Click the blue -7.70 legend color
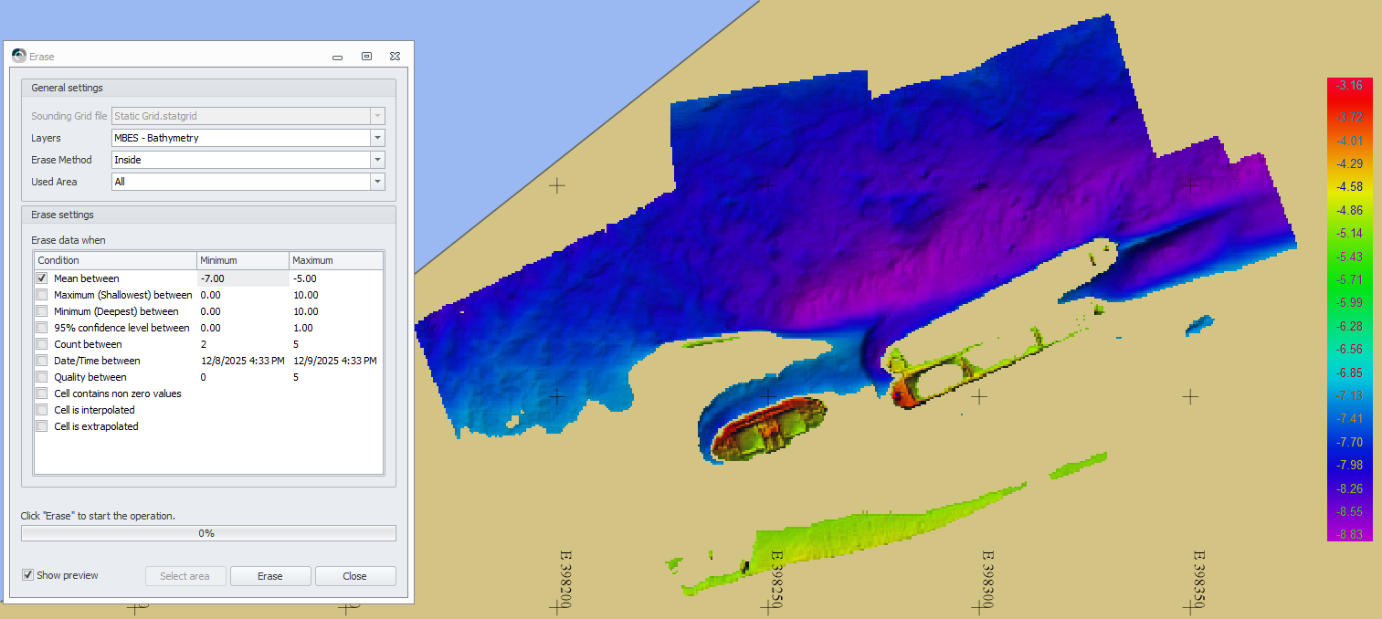1382x619 pixels. point(1349,441)
